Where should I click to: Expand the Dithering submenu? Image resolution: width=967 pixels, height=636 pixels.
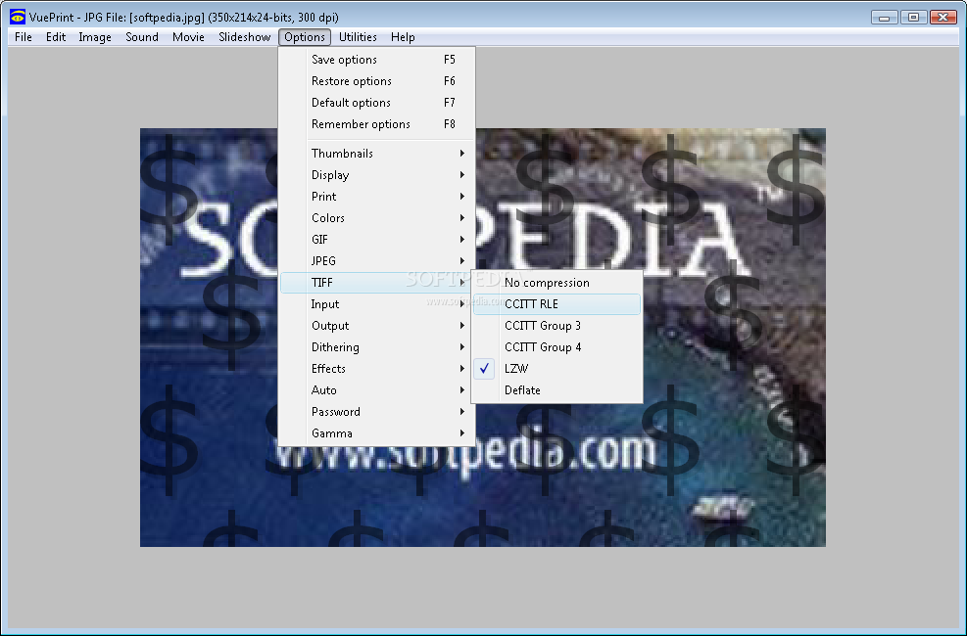377,347
